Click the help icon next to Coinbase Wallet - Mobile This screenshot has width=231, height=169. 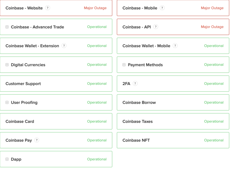coord(175,46)
